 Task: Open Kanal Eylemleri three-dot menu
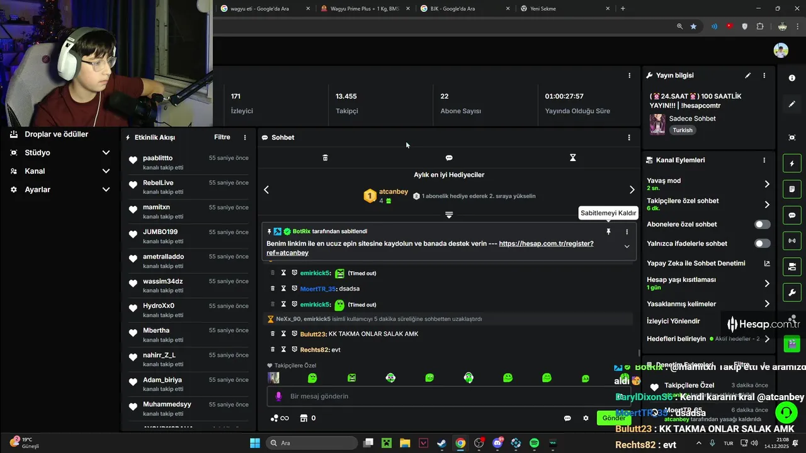764,160
